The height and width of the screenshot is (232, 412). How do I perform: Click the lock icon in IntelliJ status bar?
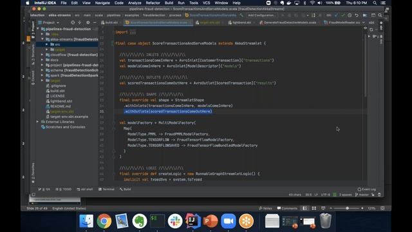(373, 195)
